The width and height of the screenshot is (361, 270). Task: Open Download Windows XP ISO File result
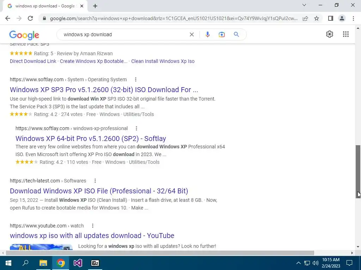pos(99,191)
